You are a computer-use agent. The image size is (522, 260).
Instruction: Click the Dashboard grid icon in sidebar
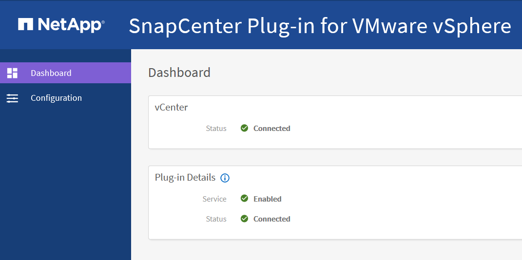click(x=12, y=73)
